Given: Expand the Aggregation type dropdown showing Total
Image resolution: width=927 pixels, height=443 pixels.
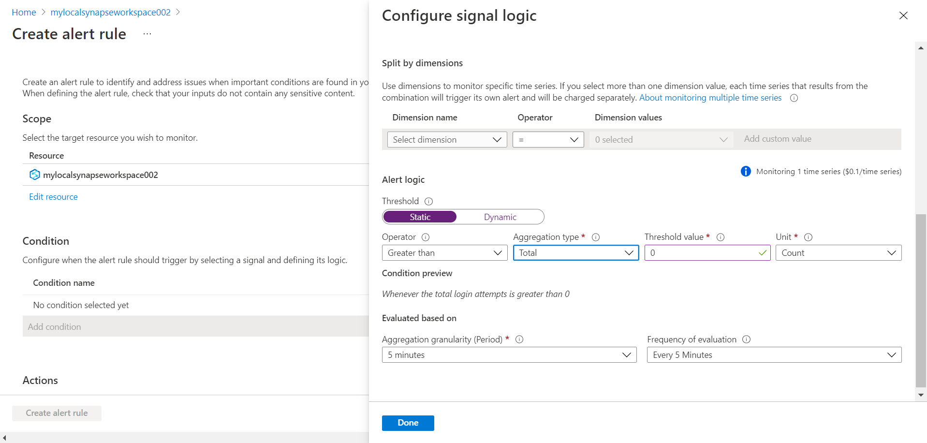Looking at the screenshot, I should pyautogui.click(x=575, y=253).
